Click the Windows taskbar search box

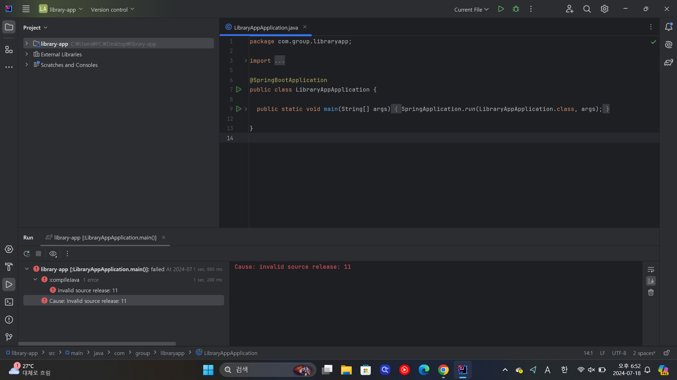[x=268, y=370]
